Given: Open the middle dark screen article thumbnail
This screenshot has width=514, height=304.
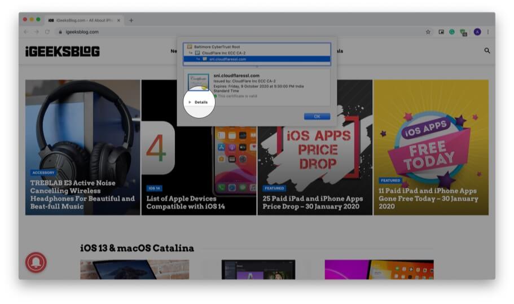Looking at the screenshot, I should pos(258,270).
